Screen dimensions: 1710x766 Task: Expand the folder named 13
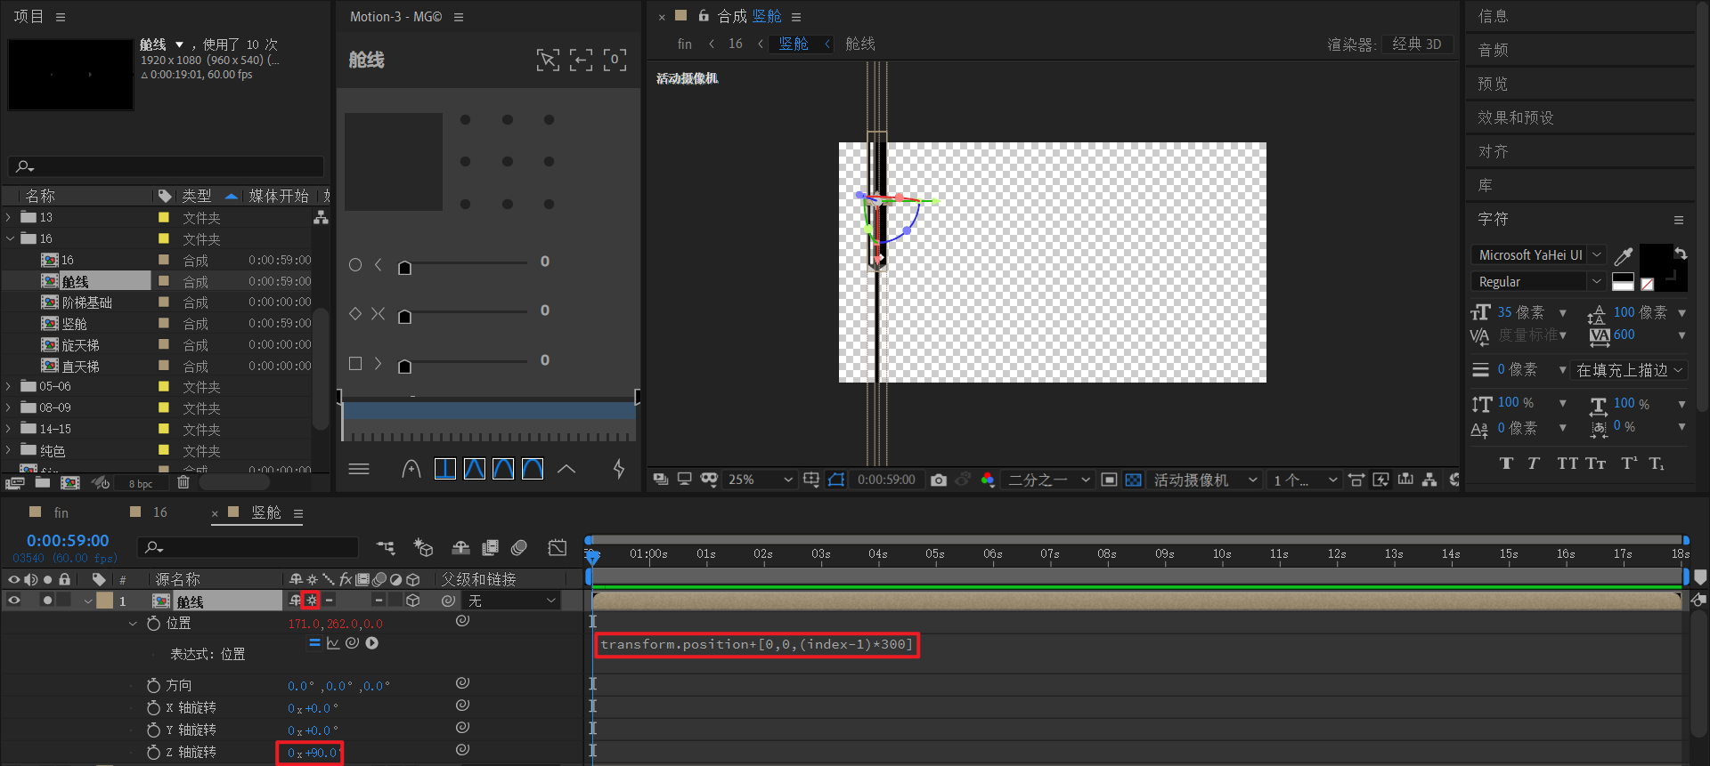point(9,217)
